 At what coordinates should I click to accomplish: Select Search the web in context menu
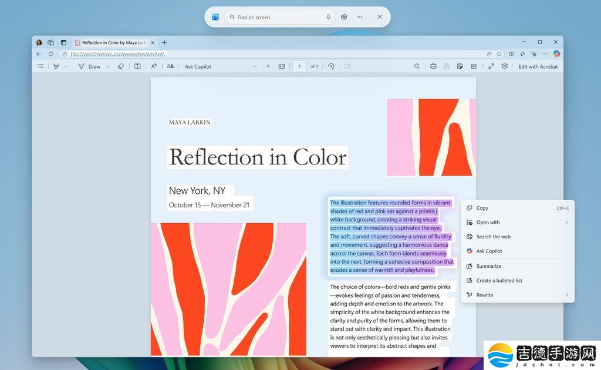pyautogui.click(x=493, y=237)
